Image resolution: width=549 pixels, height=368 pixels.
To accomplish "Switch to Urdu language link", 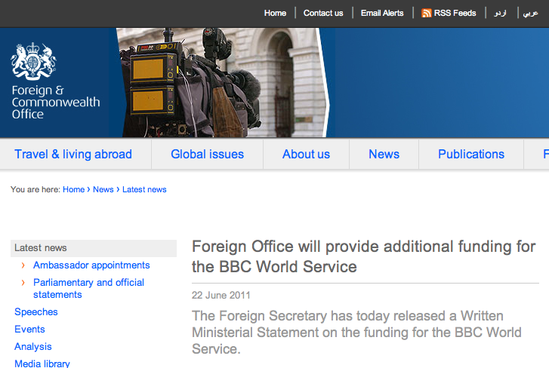I will [x=500, y=13].
